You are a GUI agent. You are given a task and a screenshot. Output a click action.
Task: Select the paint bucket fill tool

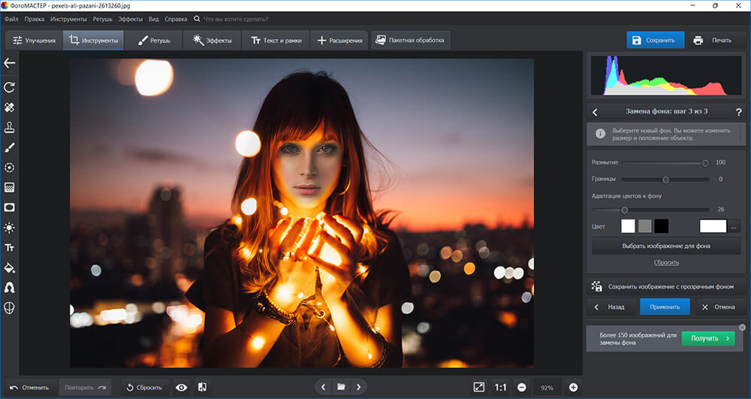click(9, 268)
